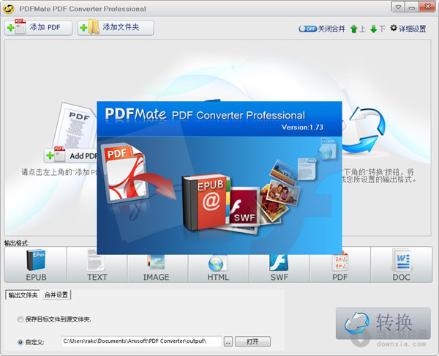Switch to Merge Settings (合并设置) tab
The width and height of the screenshot is (439, 356).
point(56,295)
